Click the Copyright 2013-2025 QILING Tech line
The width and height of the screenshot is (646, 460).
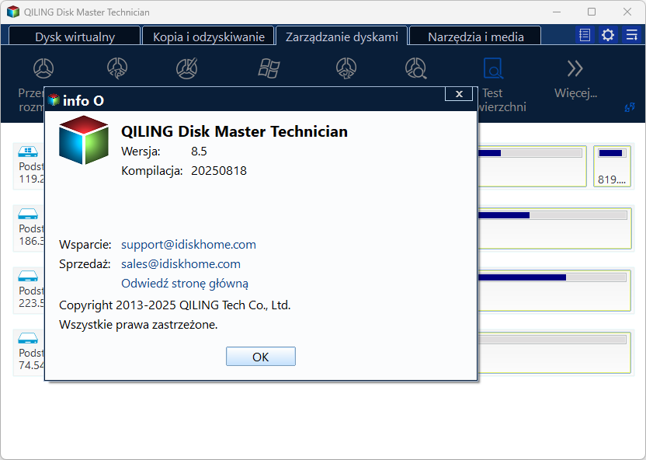175,305
